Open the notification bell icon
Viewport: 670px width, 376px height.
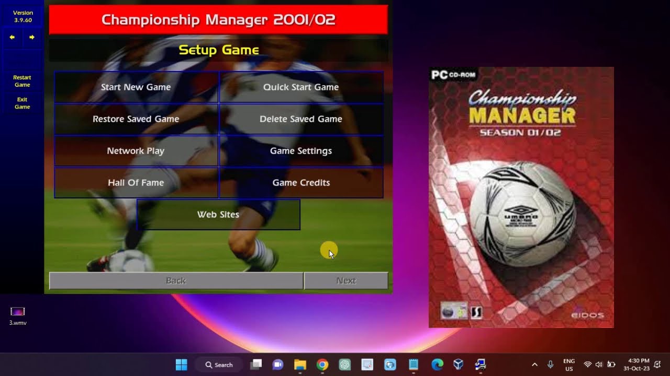coord(657,365)
